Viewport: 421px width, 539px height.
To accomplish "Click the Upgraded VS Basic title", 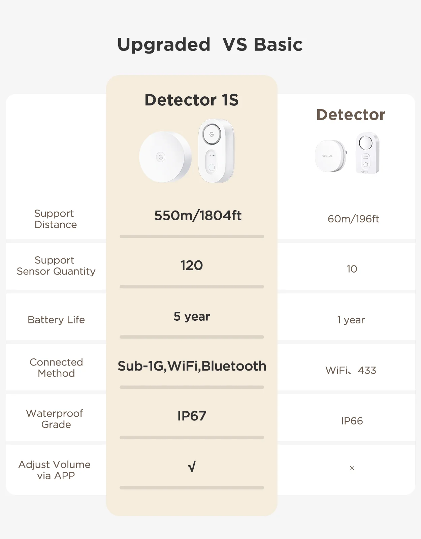I will 210,45.
